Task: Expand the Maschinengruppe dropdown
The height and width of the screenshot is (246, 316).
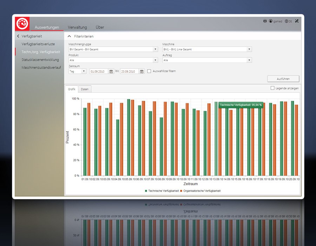Action: (x=156, y=50)
